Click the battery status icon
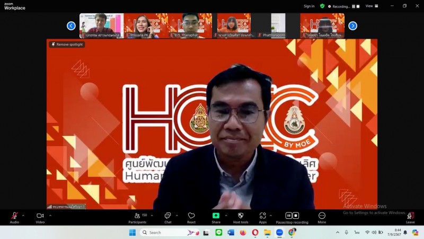 pyautogui.click(x=381, y=232)
